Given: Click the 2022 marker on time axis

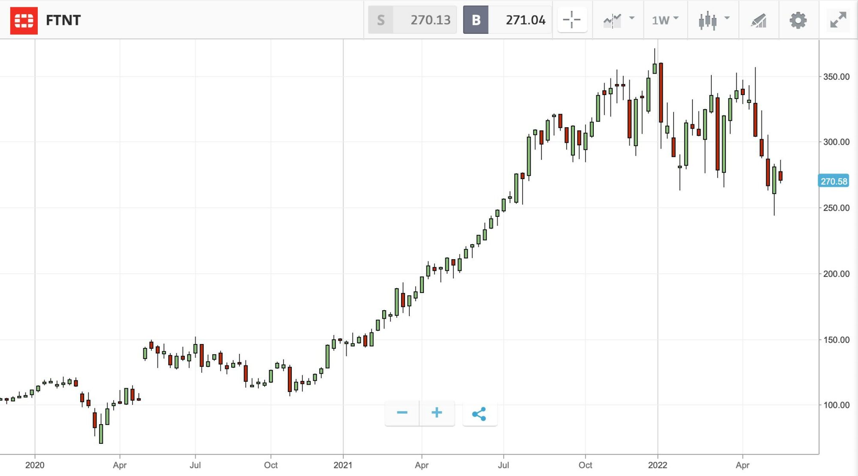Looking at the screenshot, I should pyautogui.click(x=657, y=465).
